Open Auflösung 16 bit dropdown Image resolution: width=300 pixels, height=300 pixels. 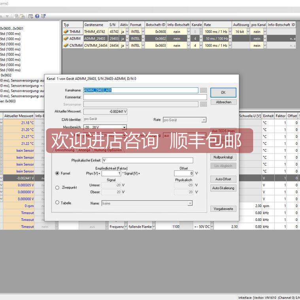tap(248, 32)
